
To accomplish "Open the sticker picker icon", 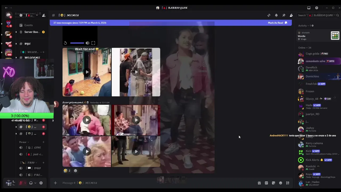I will (x=273, y=183).
